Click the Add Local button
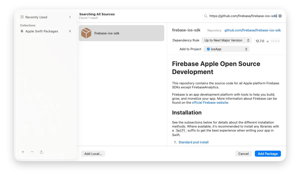Image resolution: width=300 pixels, height=180 pixels. (x=93, y=154)
